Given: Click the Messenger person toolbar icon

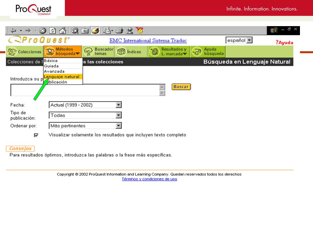Looking at the screenshot, I should click(x=130, y=31).
